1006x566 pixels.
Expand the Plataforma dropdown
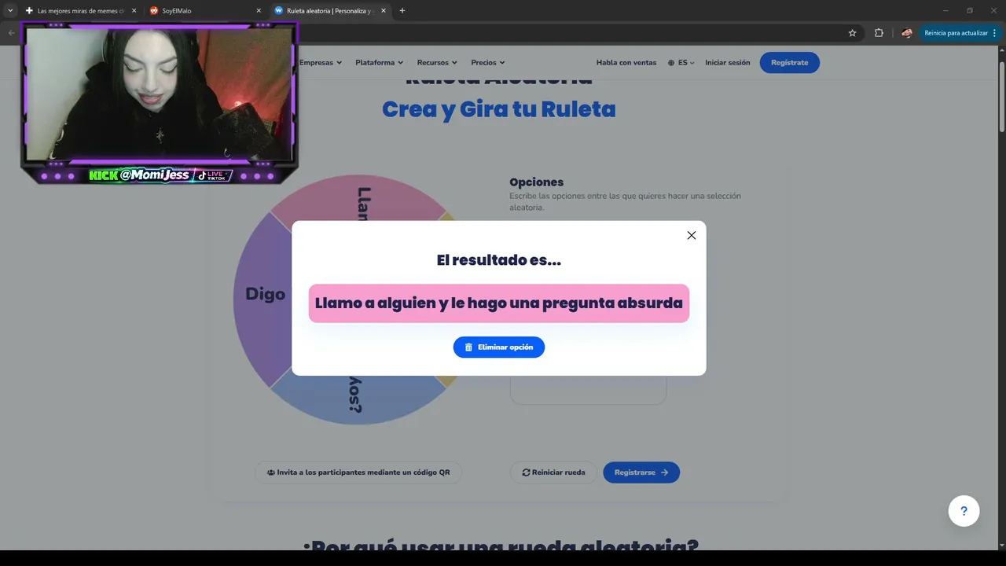[379, 63]
